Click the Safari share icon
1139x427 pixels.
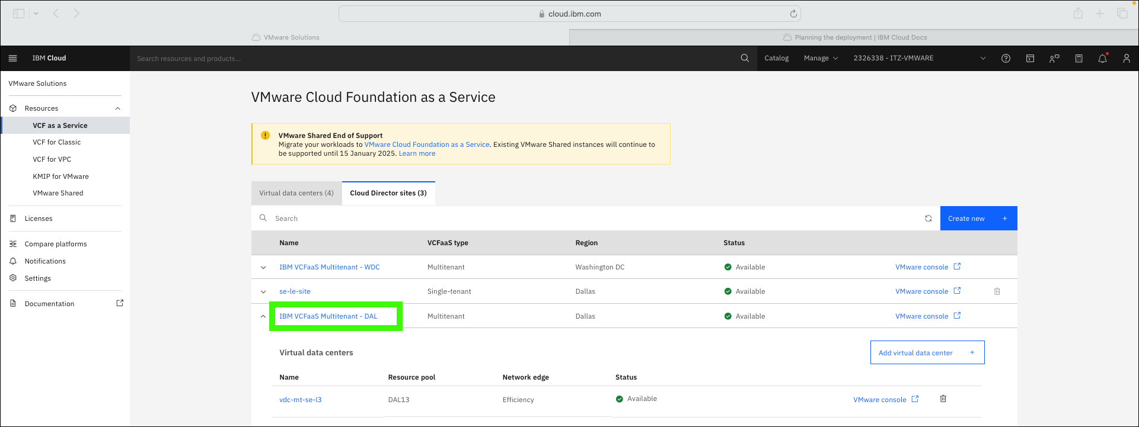[x=1079, y=13]
